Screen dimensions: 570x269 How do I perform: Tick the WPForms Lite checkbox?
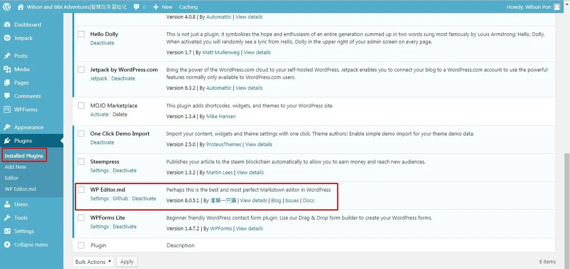click(x=81, y=218)
